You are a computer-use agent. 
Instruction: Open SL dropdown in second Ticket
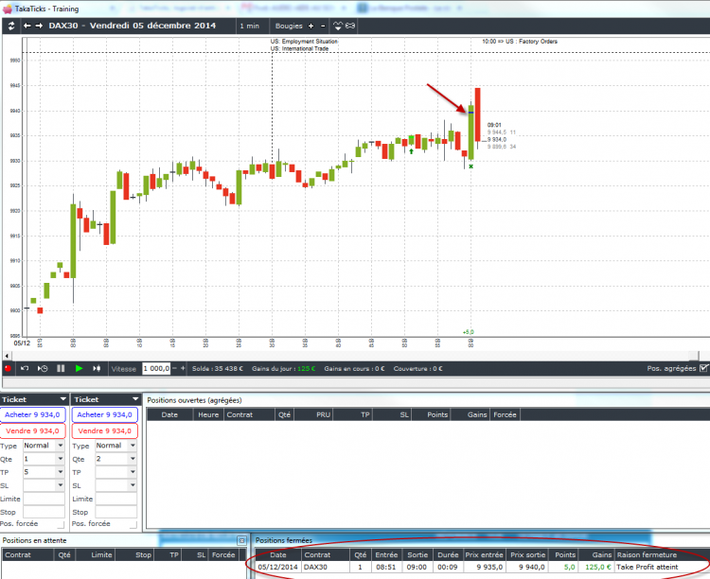coord(133,485)
